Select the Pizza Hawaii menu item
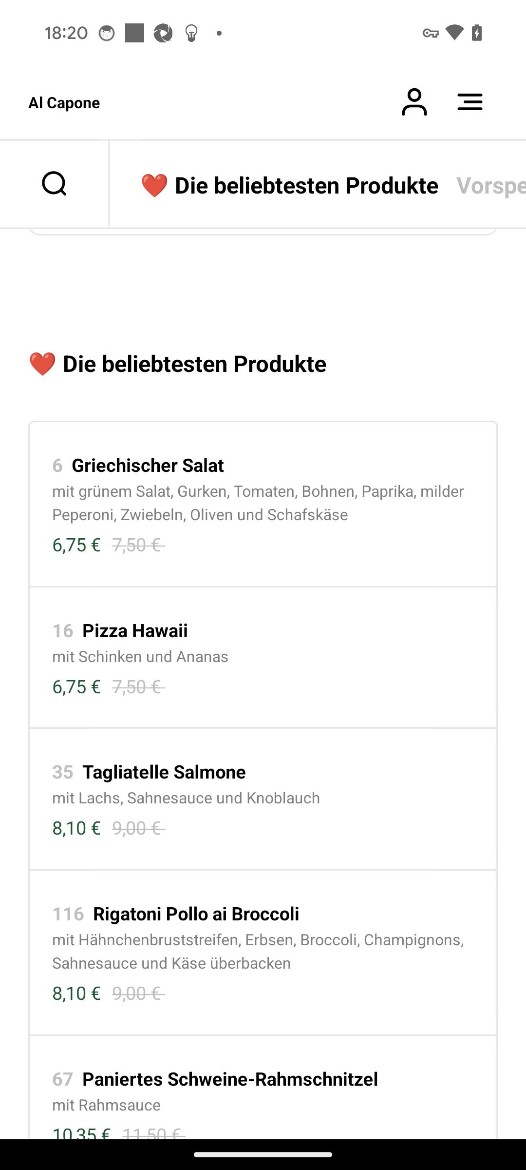Viewport: 526px width, 1170px height. click(263, 657)
